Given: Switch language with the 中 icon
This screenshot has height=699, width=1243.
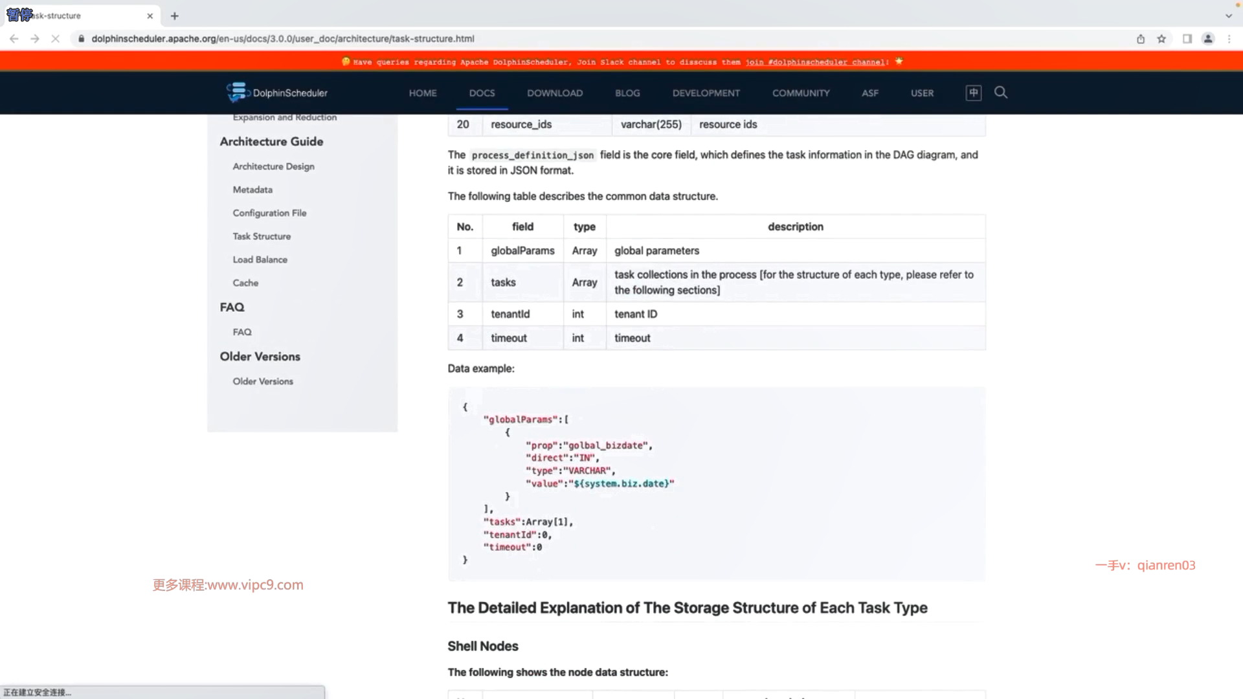Looking at the screenshot, I should [x=973, y=93].
